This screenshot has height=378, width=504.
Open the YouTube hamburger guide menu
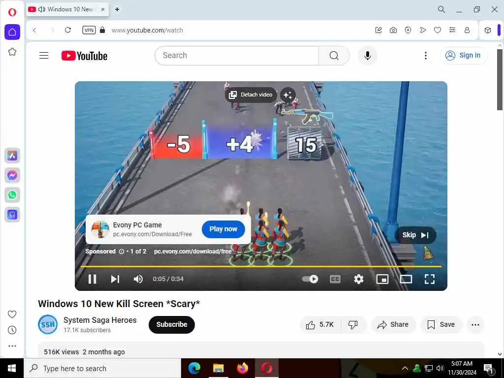44,56
